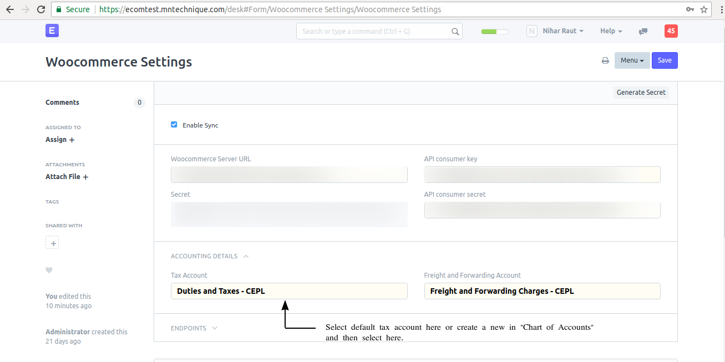Open the Help dropdown menu
Screen dimensions: 725x362
click(611, 31)
